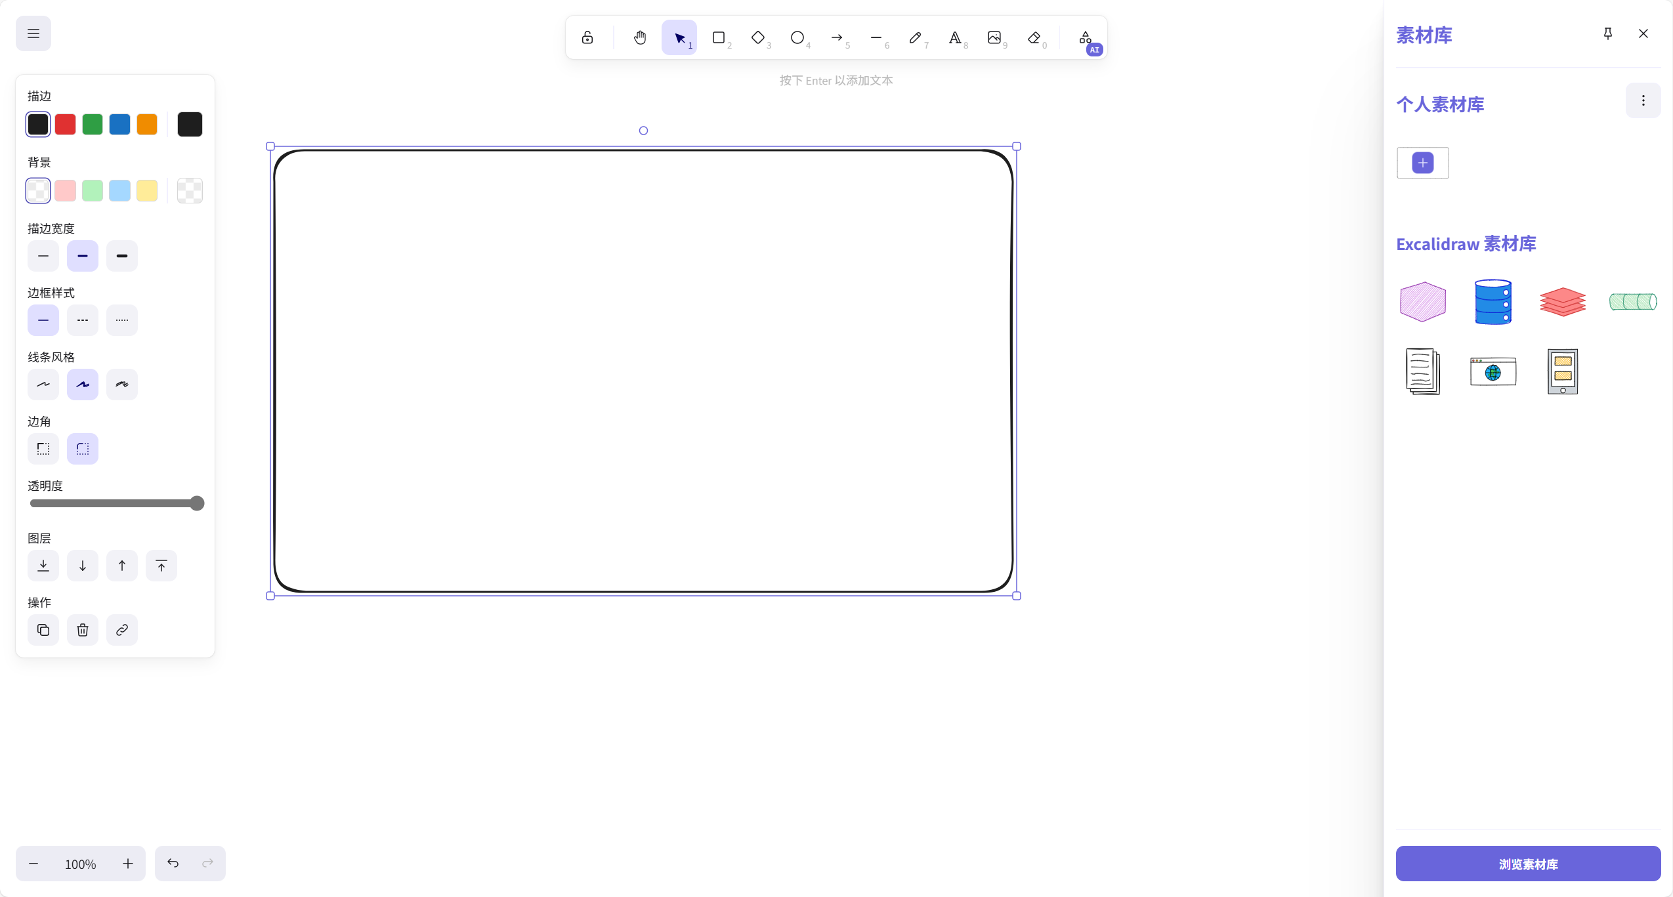This screenshot has width=1673, height=897.
Task: Set solid border style
Action: pyautogui.click(x=43, y=320)
